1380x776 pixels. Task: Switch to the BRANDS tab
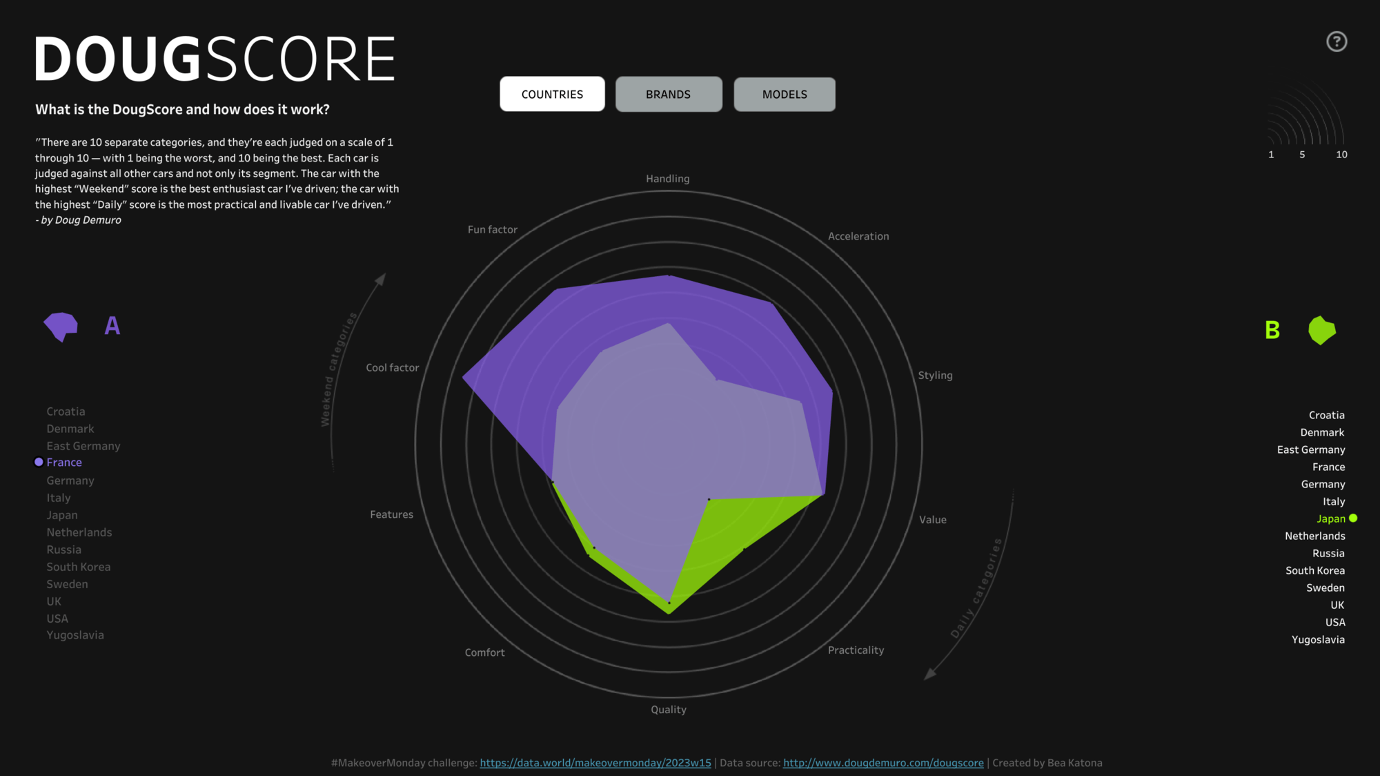click(668, 95)
